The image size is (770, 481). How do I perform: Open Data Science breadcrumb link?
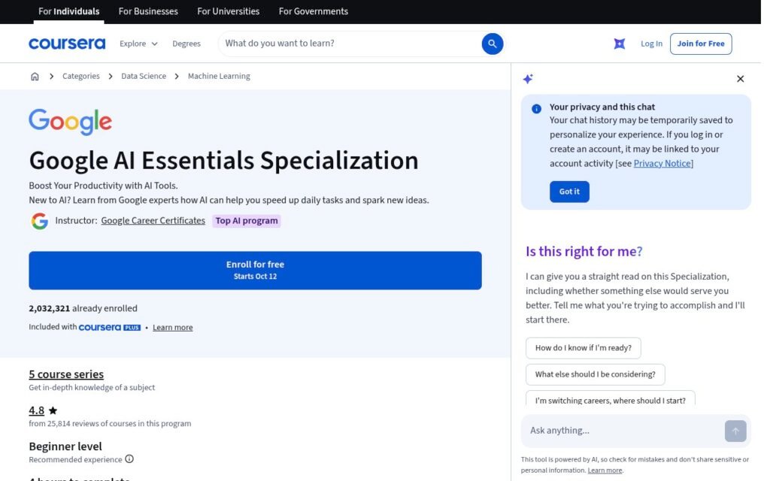click(144, 76)
